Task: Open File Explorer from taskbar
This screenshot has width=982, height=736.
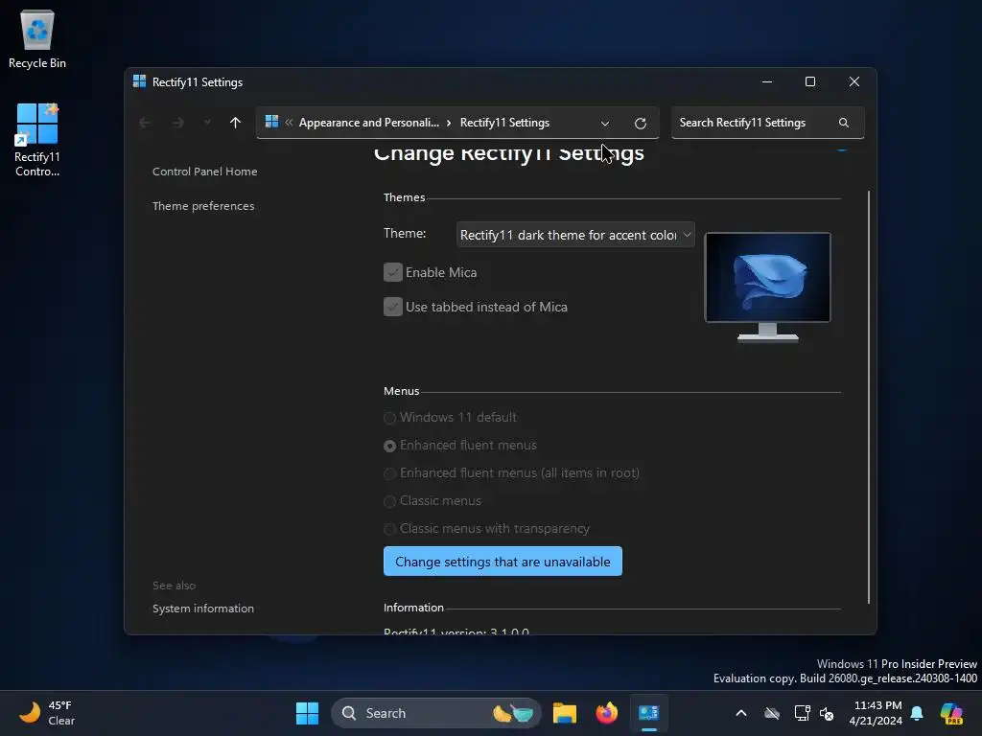Action: pyautogui.click(x=564, y=713)
